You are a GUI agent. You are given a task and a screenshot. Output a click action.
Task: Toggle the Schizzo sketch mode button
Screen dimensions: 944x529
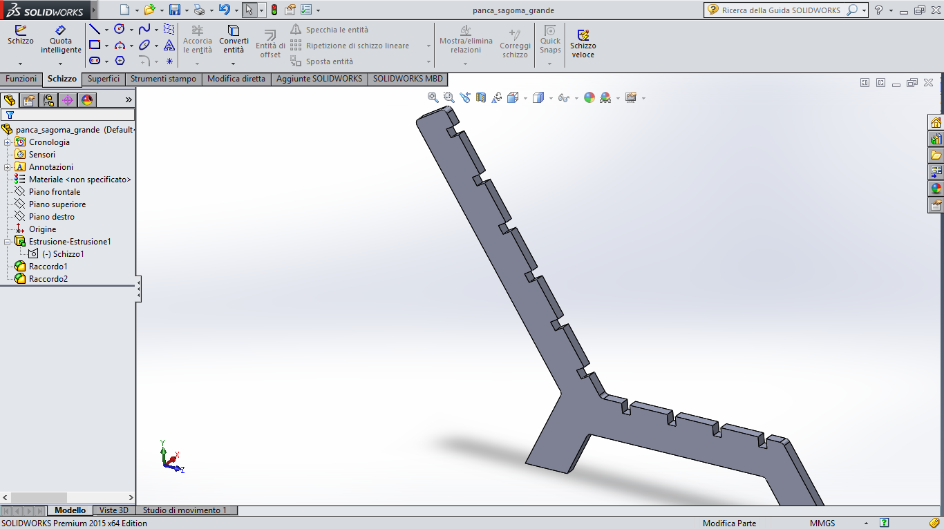point(21,35)
